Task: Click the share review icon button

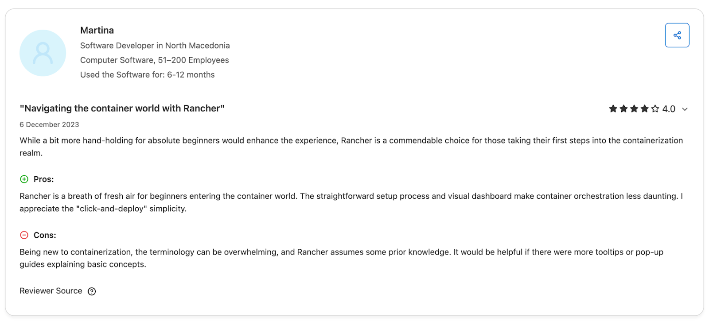Action: (677, 35)
